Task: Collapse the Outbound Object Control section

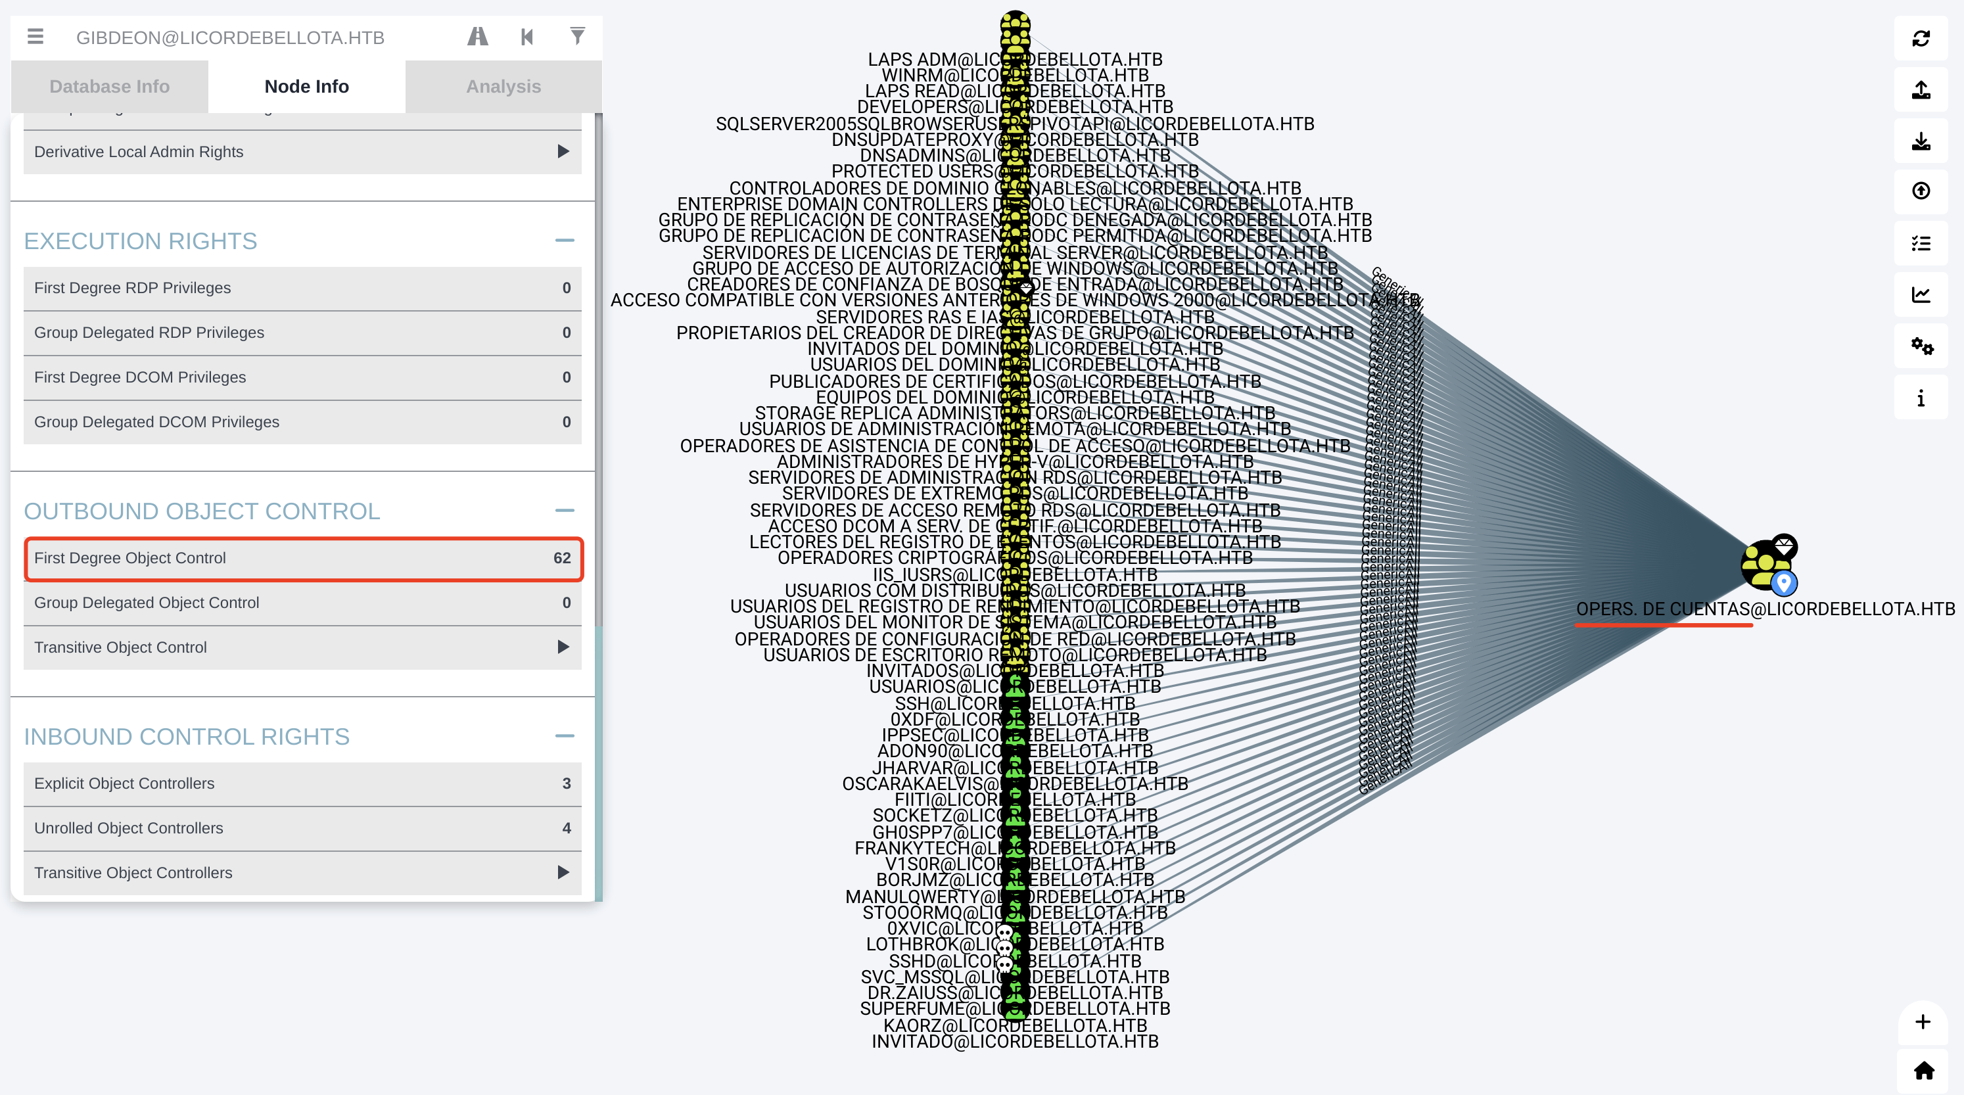Action: [564, 510]
